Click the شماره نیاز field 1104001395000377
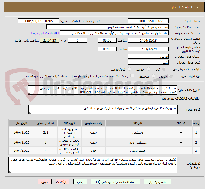 click(x=148, y=21)
